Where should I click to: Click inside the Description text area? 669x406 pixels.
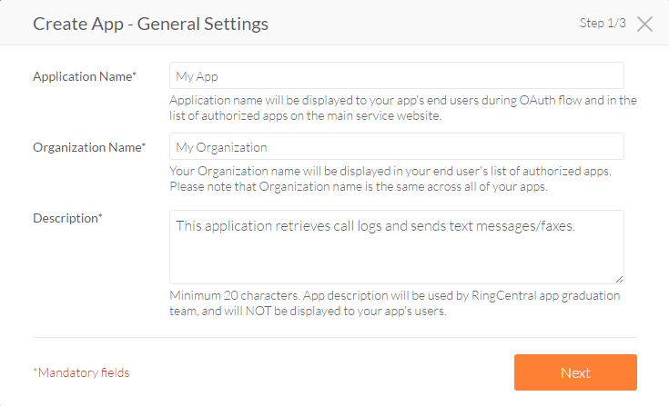396,247
